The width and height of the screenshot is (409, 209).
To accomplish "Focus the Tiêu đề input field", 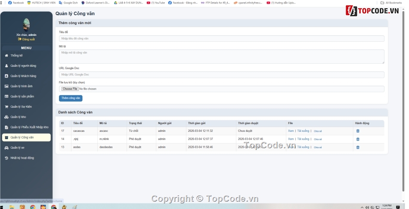I will point(221,39).
